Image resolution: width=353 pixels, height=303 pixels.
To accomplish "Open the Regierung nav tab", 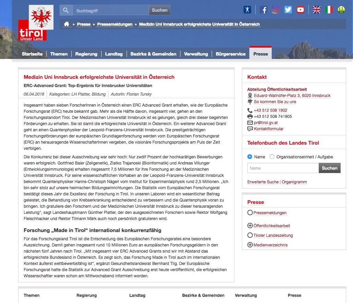I will [x=86, y=54].
